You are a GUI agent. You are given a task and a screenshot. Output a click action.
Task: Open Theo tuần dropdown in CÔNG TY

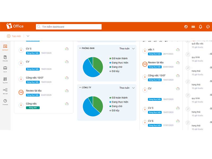click(x=127, y=88)
